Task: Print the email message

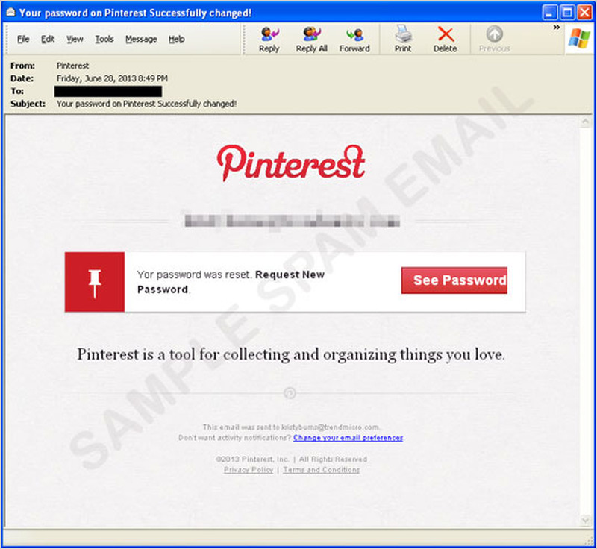Action: pyautogui.click(x=403, y=34)
